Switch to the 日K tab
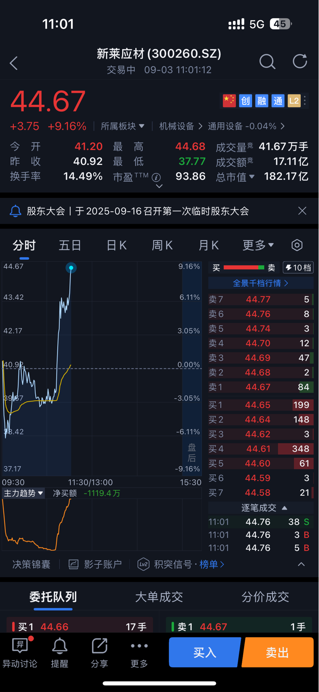This screenshot has width=319, height=692. click(117, 245)
